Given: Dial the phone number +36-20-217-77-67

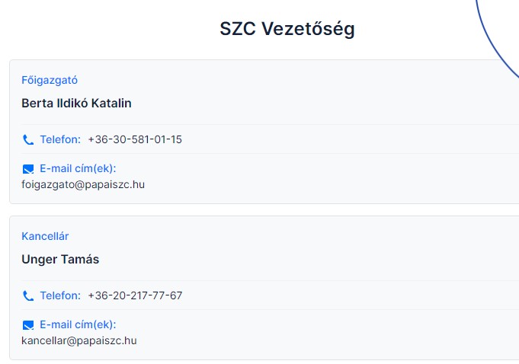Looking at the screenshot, I should 135,295.
